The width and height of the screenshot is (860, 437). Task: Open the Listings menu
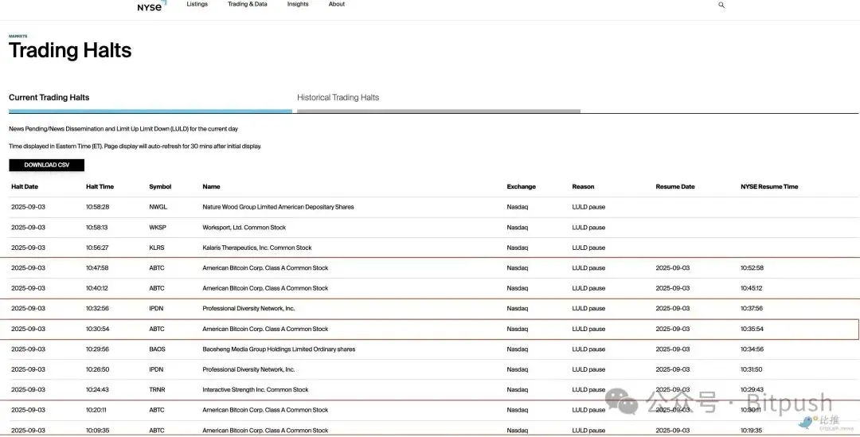[197, 4]
